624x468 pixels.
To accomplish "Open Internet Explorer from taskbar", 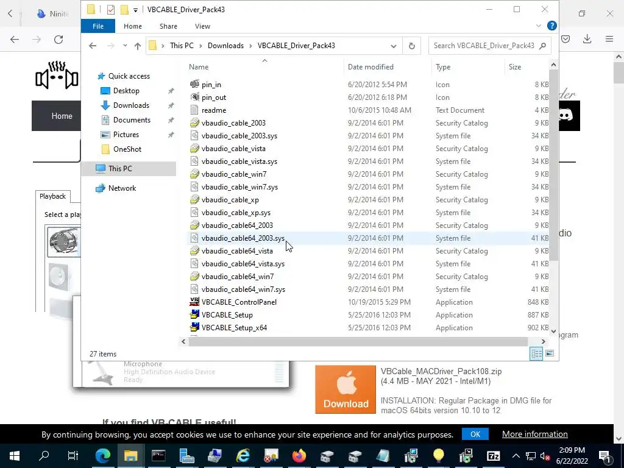I will point(243,456).
